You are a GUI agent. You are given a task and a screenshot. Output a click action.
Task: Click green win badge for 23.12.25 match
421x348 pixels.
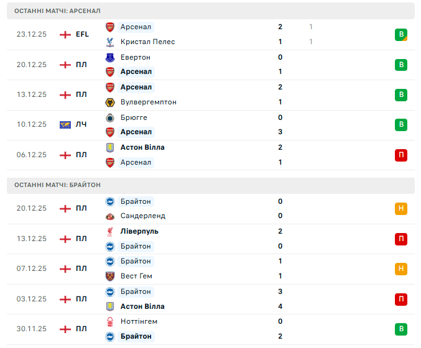tap(401, 34)
